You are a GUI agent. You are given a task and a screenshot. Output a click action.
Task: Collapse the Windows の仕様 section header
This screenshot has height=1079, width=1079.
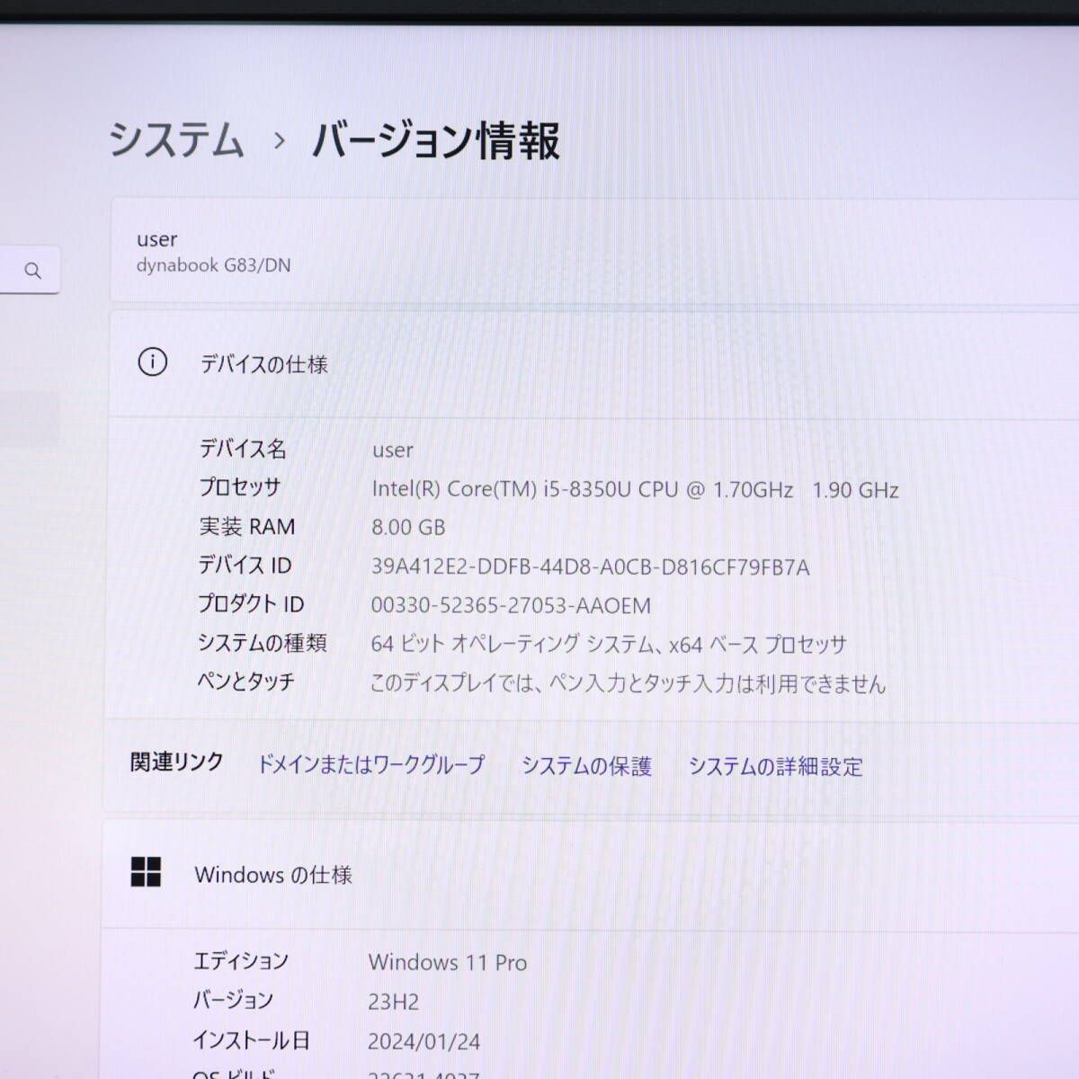591,873
